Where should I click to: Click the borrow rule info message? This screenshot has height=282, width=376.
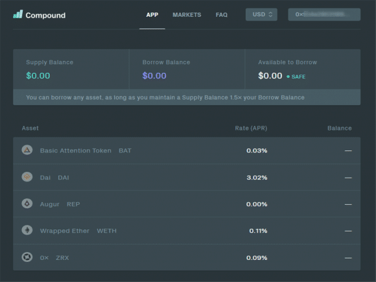165,98
